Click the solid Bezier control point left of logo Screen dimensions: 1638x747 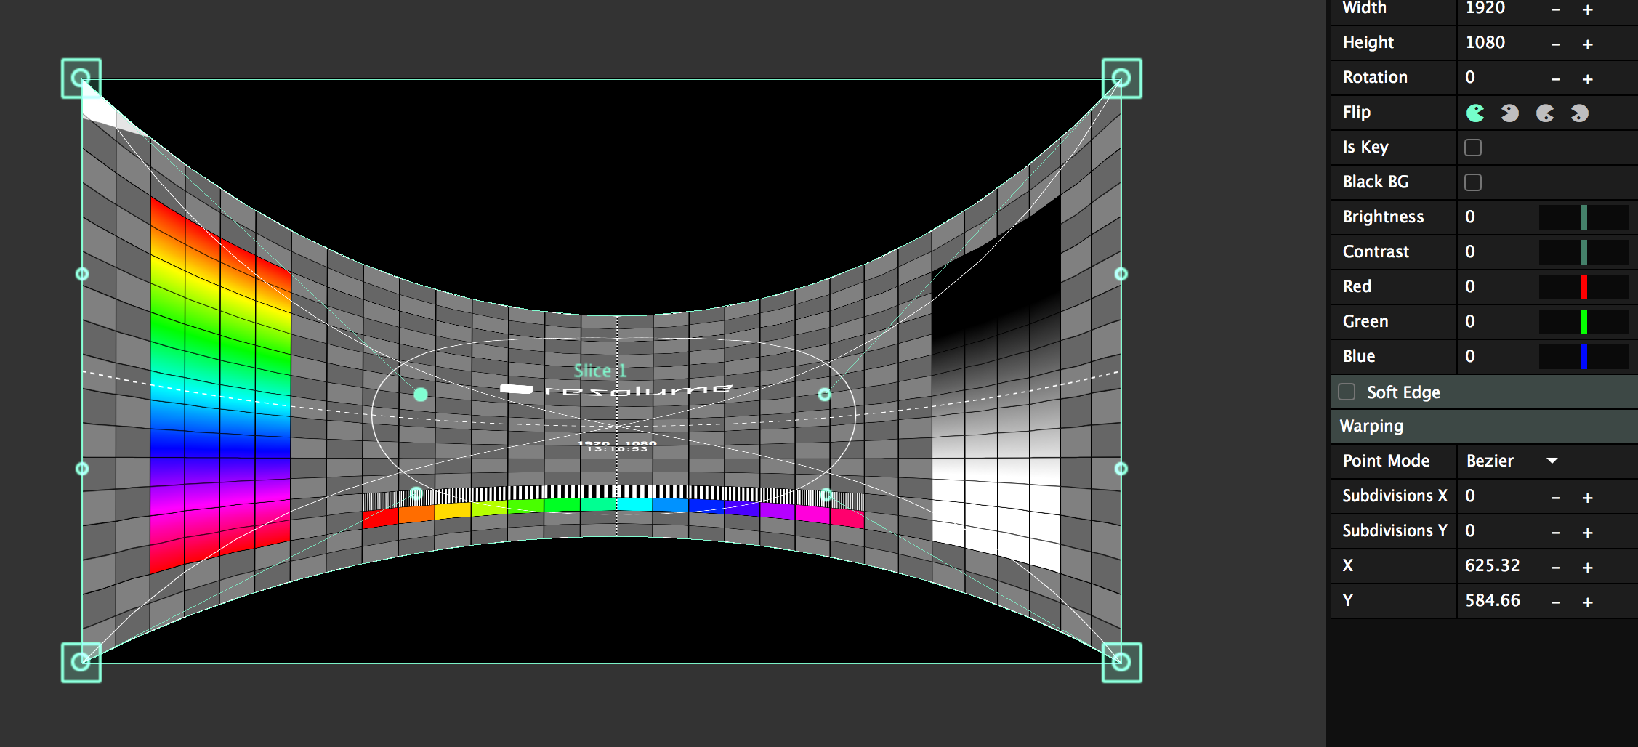[421, 395]
